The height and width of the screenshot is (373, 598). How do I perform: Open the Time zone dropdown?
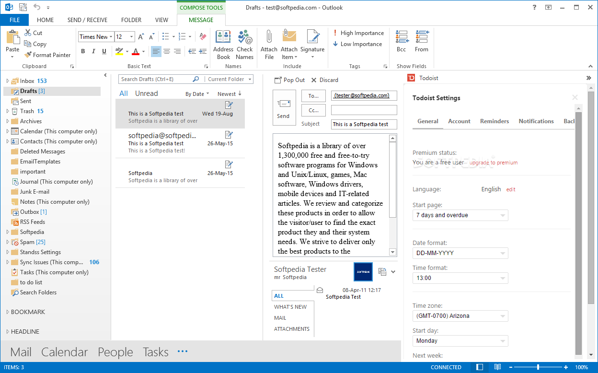pos(460,316)
